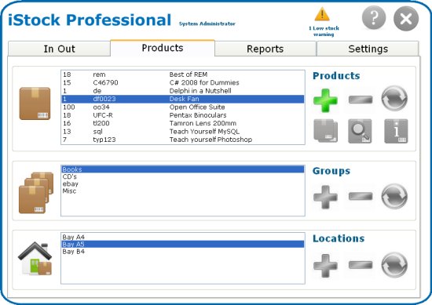Click the Groups section heading
Screen dimensions: 432x305
331,171
